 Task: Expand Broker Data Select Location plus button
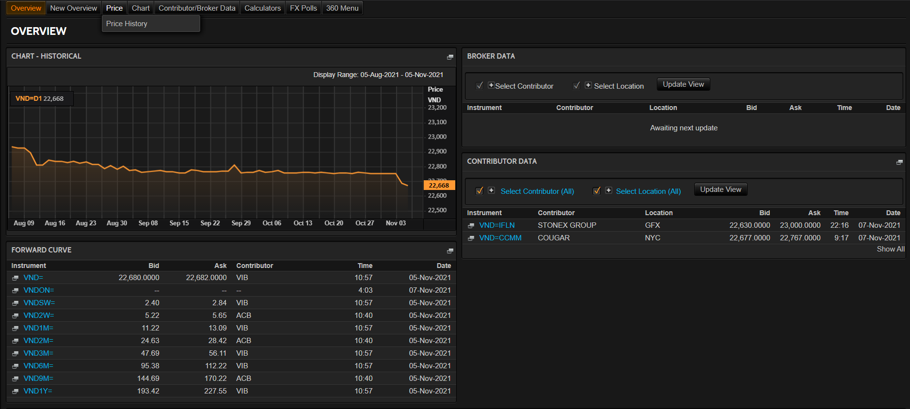point(588,85)
